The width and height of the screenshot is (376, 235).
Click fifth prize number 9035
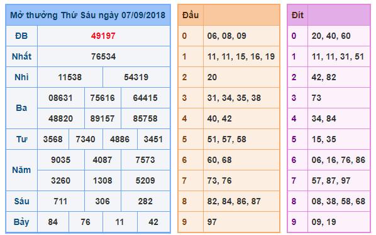point(60,160)
